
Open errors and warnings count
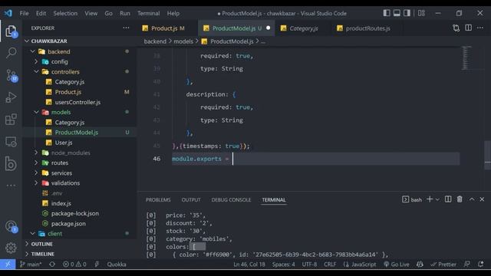pyautogui.click(x=74, y=264)
